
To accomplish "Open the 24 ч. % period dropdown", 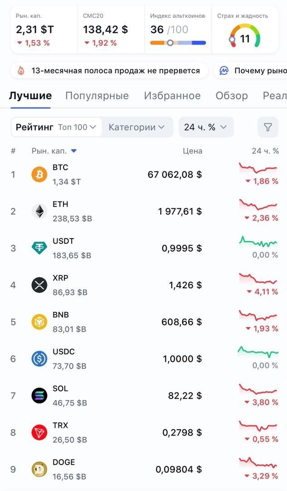I will pyautogui.click(x=205, y=127).
